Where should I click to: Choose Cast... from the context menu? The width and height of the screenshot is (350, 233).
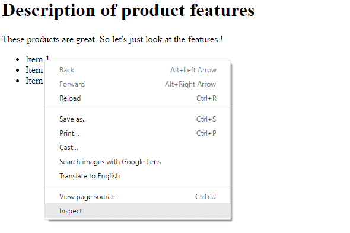(x=138, y=148)
